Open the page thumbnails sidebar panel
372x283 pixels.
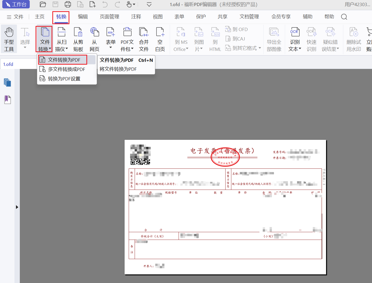click(7, 82)
